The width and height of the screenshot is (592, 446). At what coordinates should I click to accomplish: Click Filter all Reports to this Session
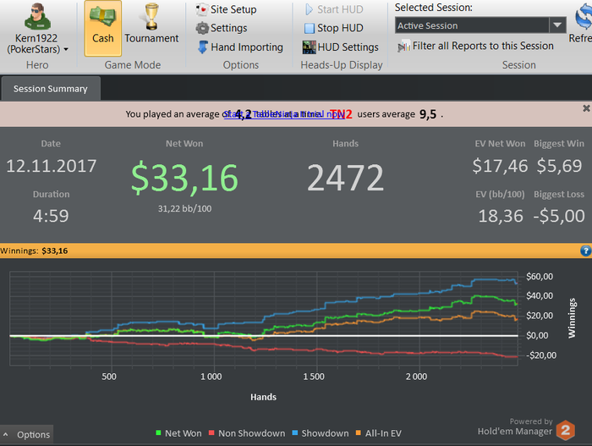475,46
